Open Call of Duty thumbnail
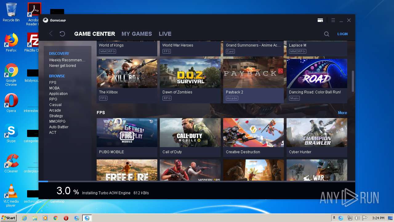 [190, 133]
